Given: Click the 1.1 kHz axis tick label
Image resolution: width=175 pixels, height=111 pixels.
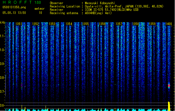Looking at the screenshot, I should (x=2, y=36).
